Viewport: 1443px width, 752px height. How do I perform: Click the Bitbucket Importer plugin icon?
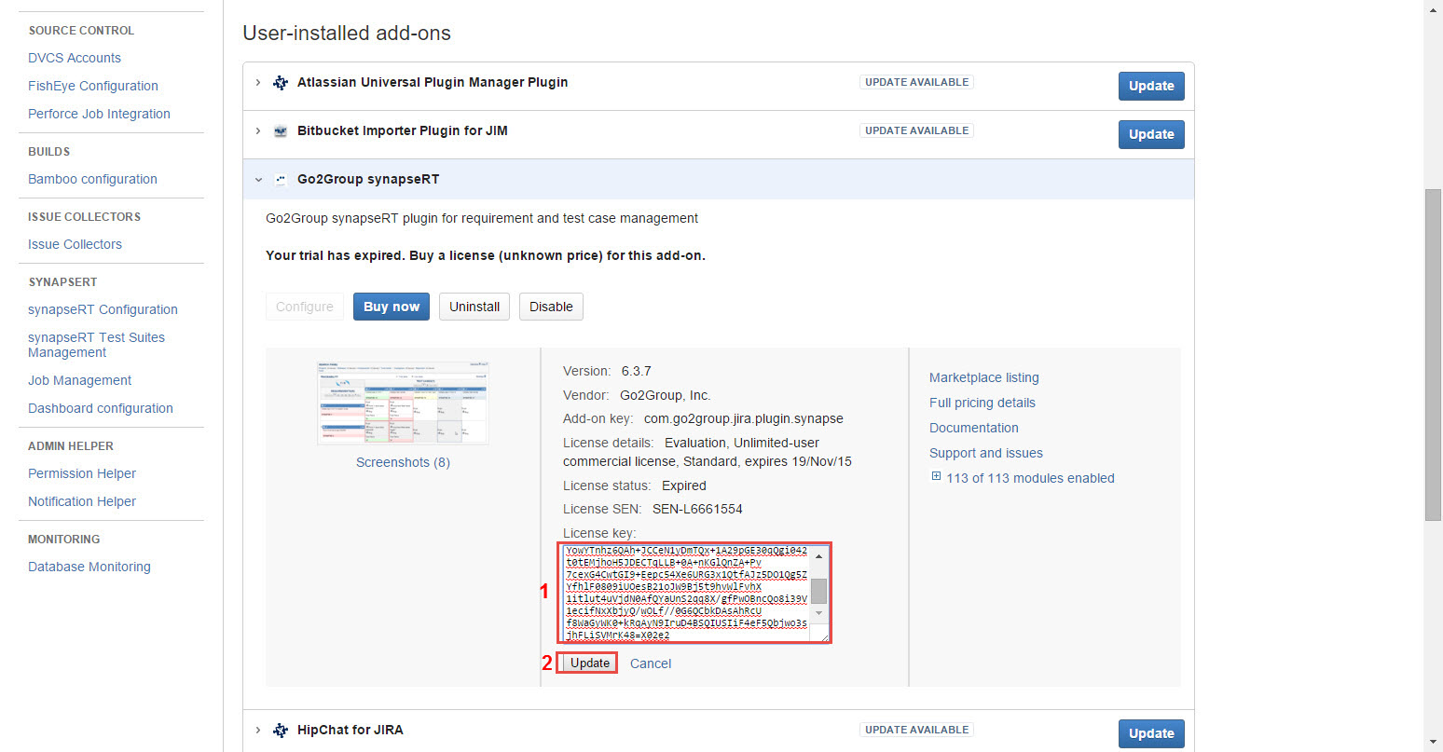[280, 131]
